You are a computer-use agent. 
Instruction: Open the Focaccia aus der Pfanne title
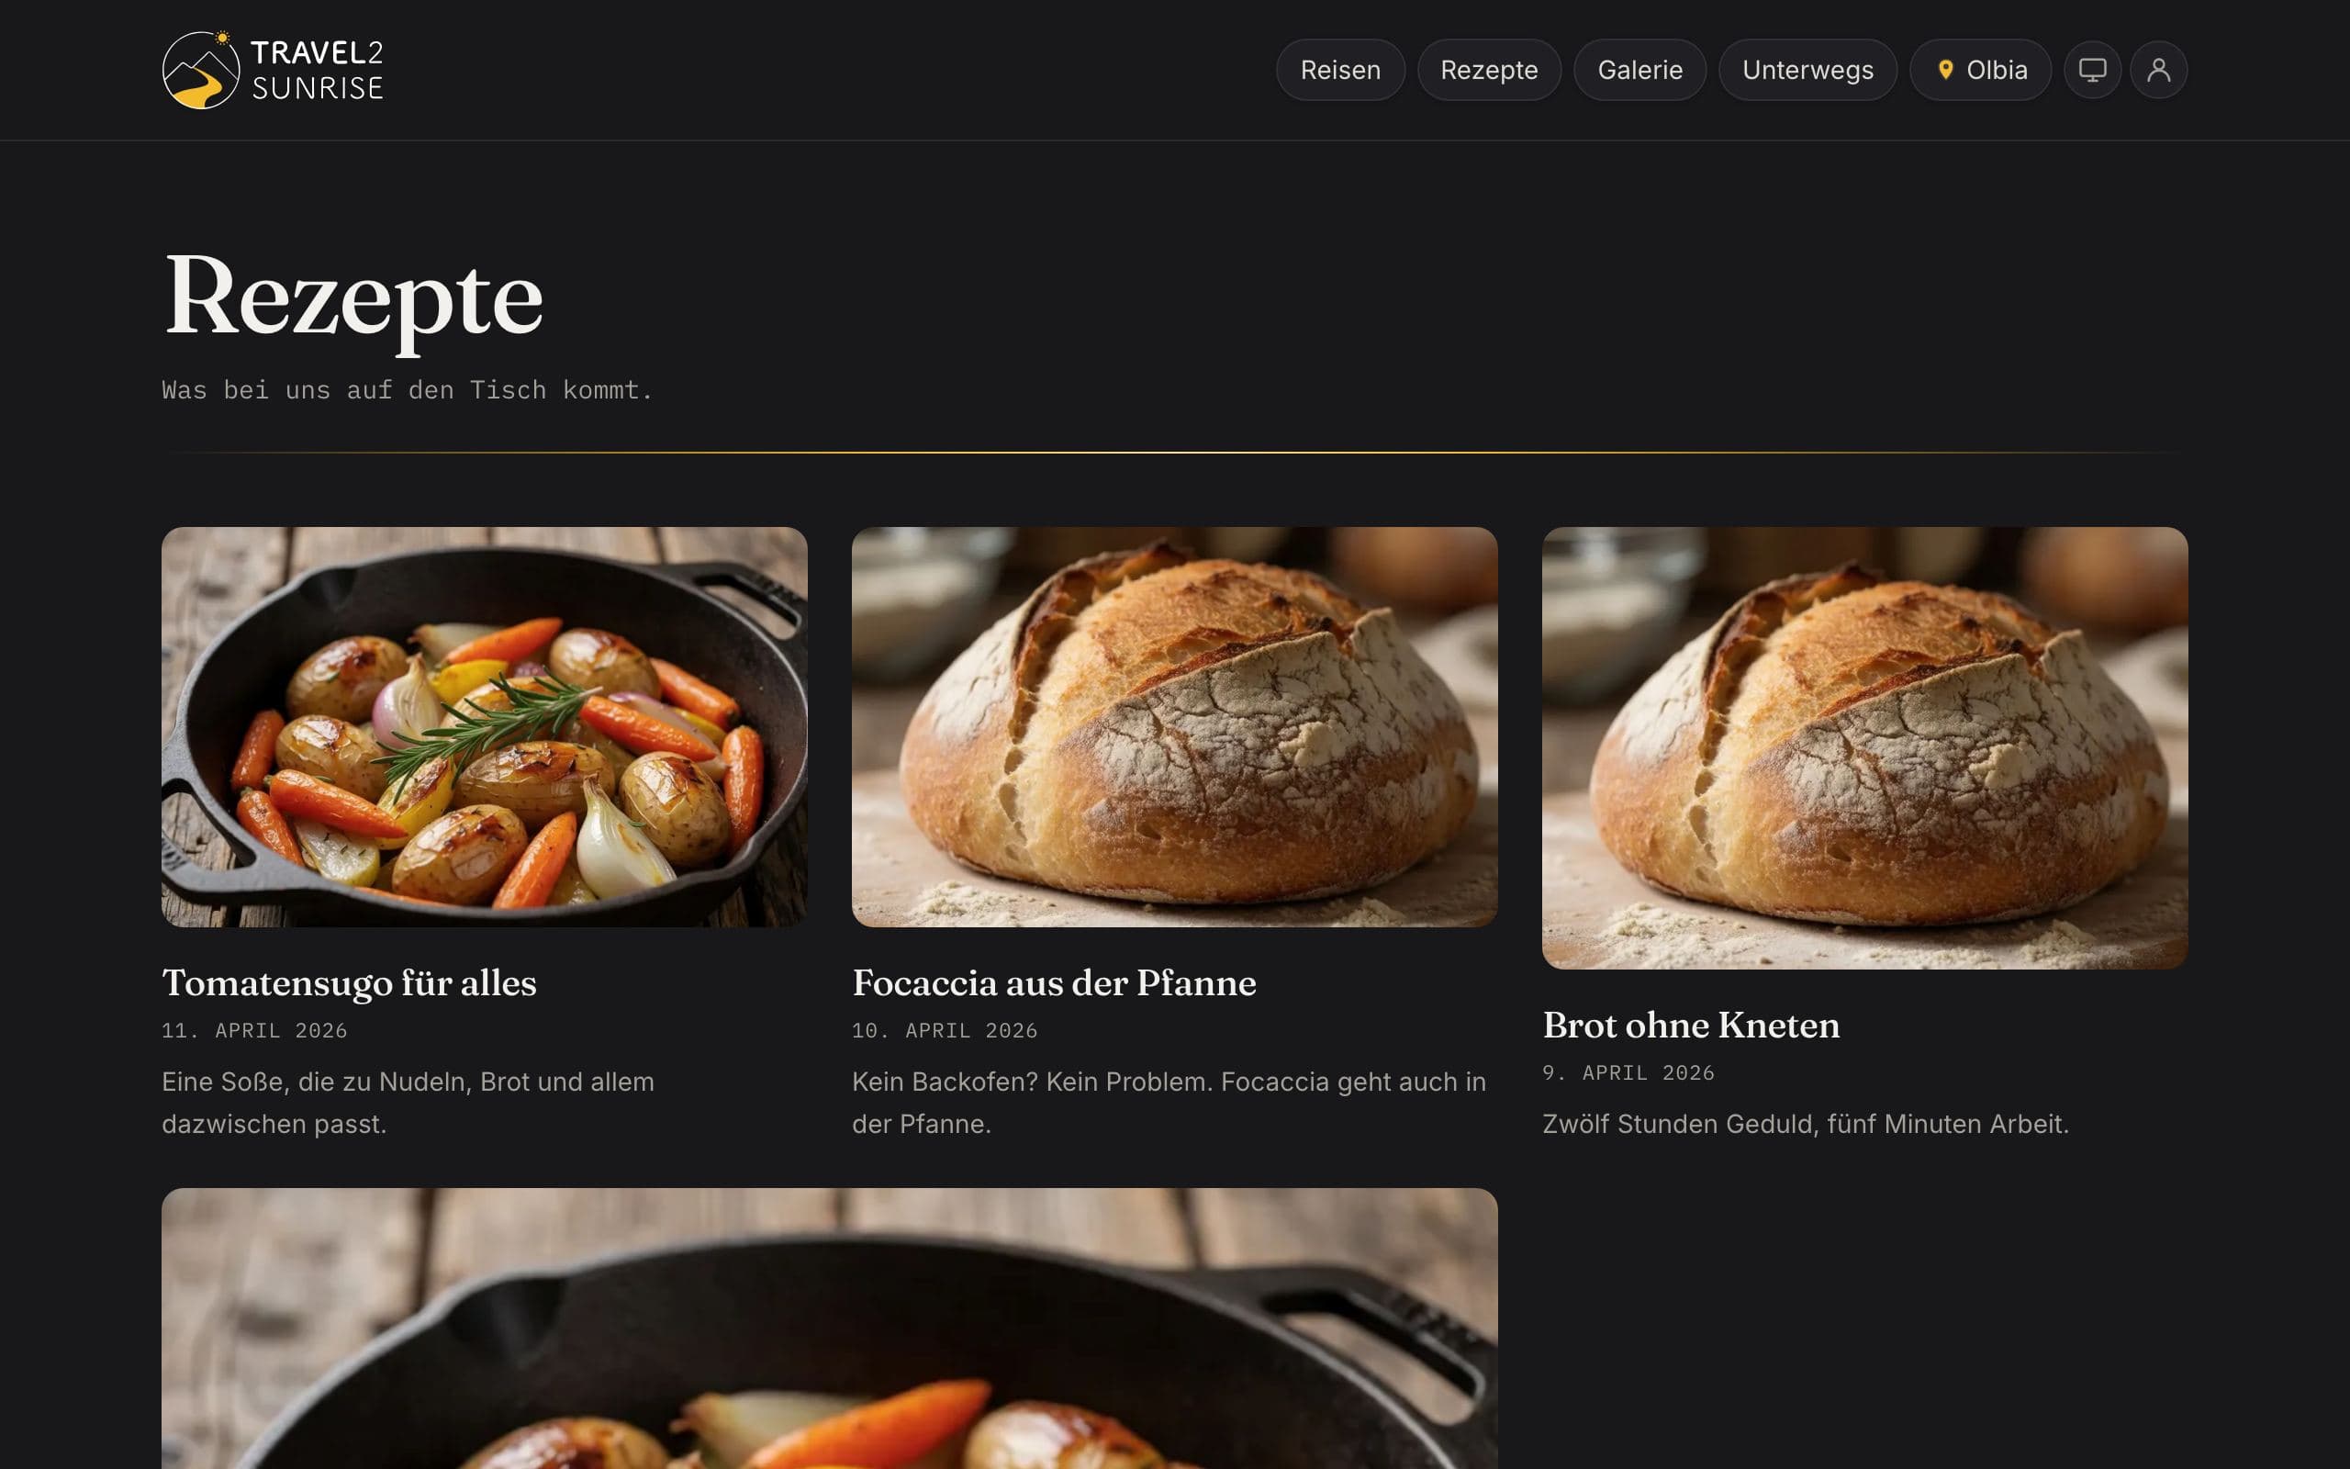[x=1054, y=982]
